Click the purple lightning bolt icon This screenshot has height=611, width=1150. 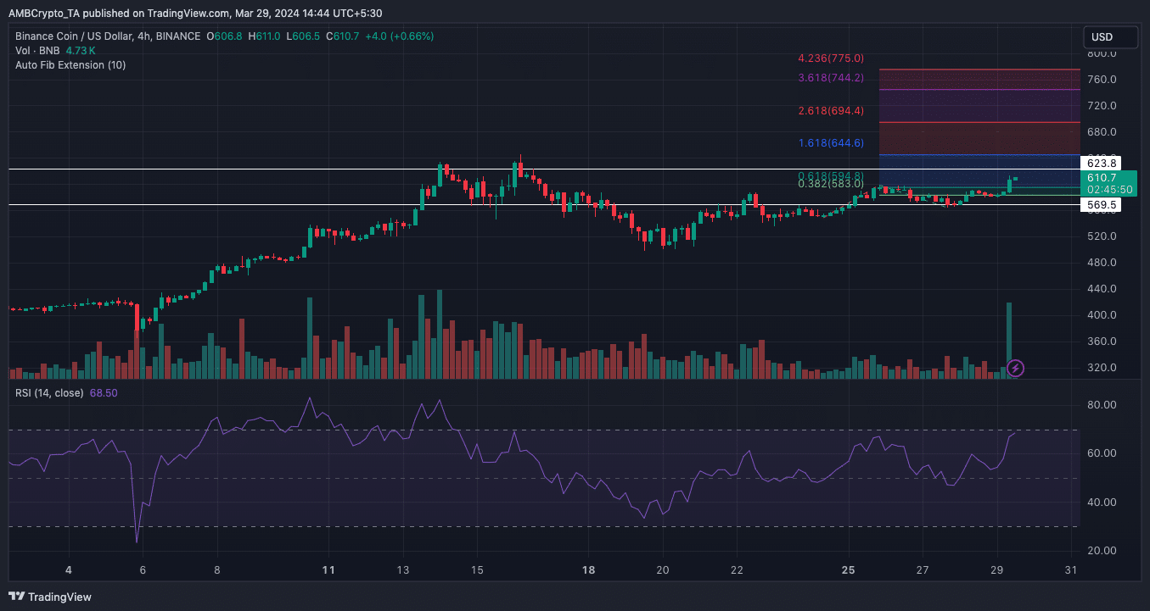pos(1015,368)
